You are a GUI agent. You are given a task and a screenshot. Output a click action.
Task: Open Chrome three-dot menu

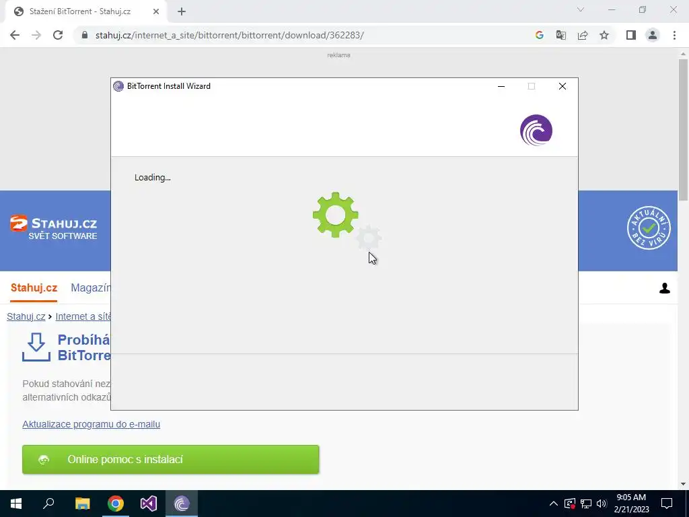674,35
